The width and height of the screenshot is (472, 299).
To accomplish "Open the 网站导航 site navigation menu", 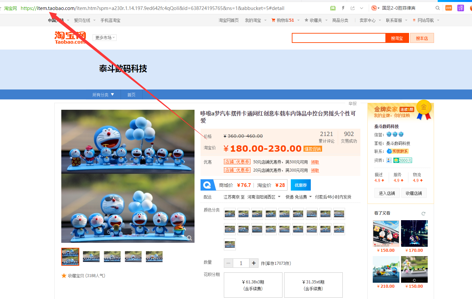I will (426, 20).
